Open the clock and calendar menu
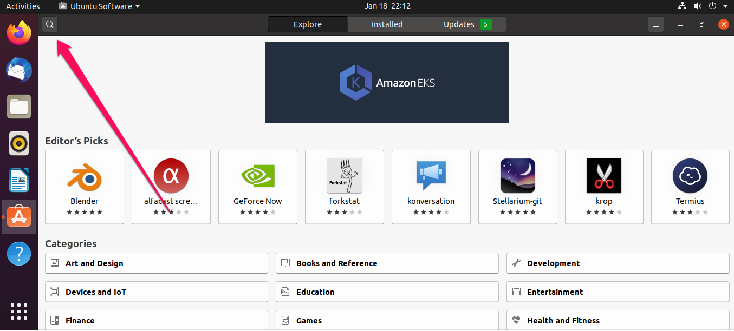Viewport: 734px width, 331px height. click(387, 6)
